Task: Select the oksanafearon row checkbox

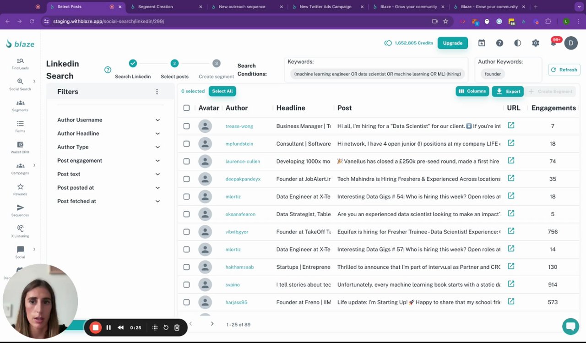Action: click(186, 214)
